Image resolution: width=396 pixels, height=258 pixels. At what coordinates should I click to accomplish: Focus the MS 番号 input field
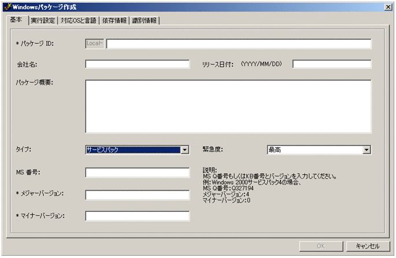(x=138, y=173)
